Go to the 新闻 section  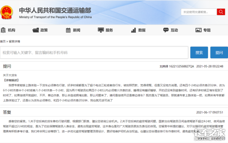77,30
